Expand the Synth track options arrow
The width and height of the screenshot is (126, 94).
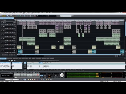(15, 31)
